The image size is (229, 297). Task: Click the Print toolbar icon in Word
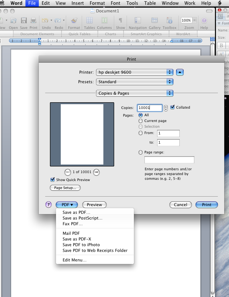[x=33, y=20]
